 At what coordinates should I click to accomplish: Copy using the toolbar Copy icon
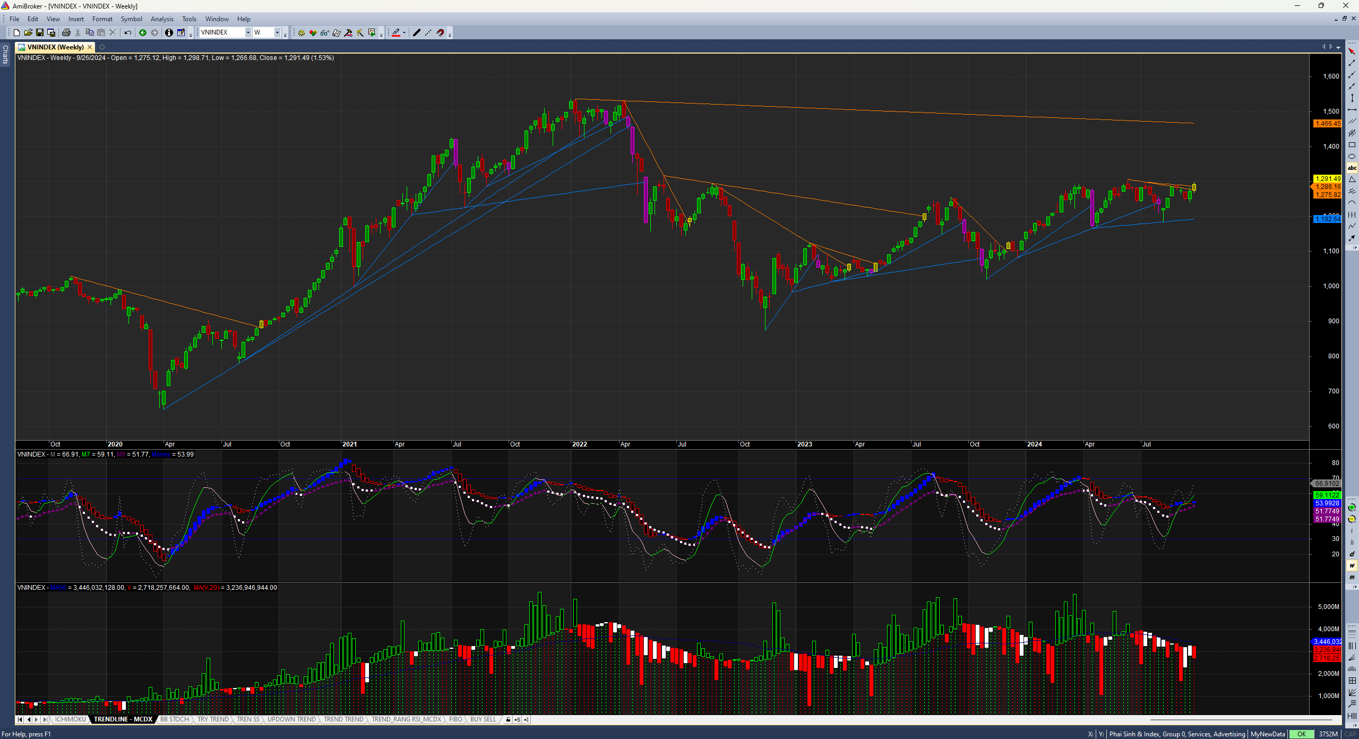pos(90,32)
